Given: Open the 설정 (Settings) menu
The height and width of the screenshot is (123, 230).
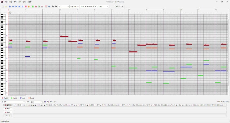Looking at the screenshot, I should (x=24, y=2).
